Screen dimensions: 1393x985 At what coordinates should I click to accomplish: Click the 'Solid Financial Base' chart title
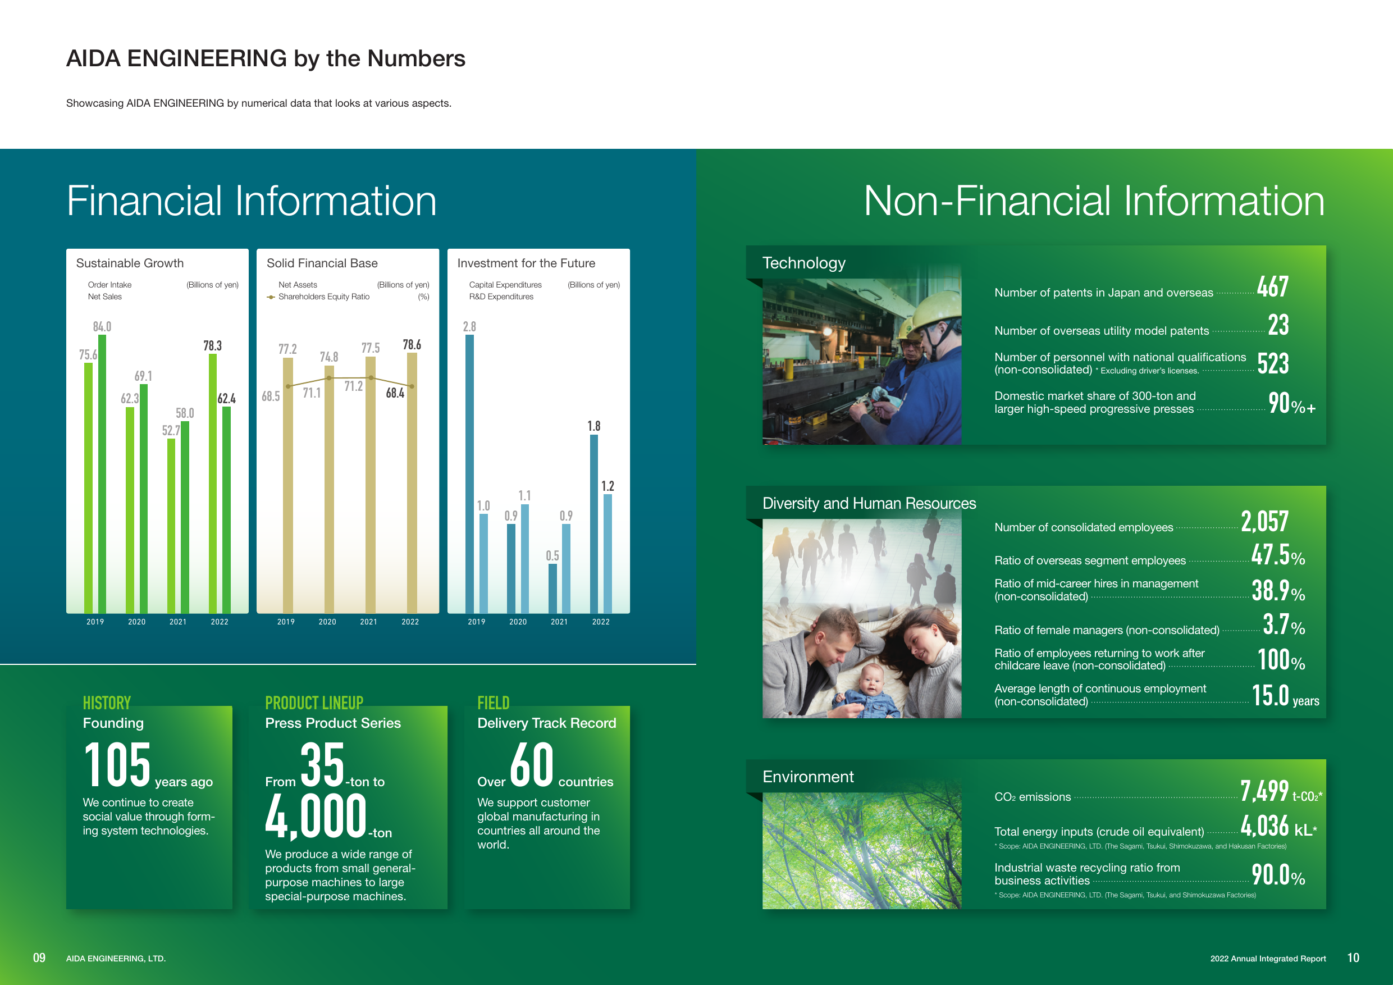(x=322, y=263)
